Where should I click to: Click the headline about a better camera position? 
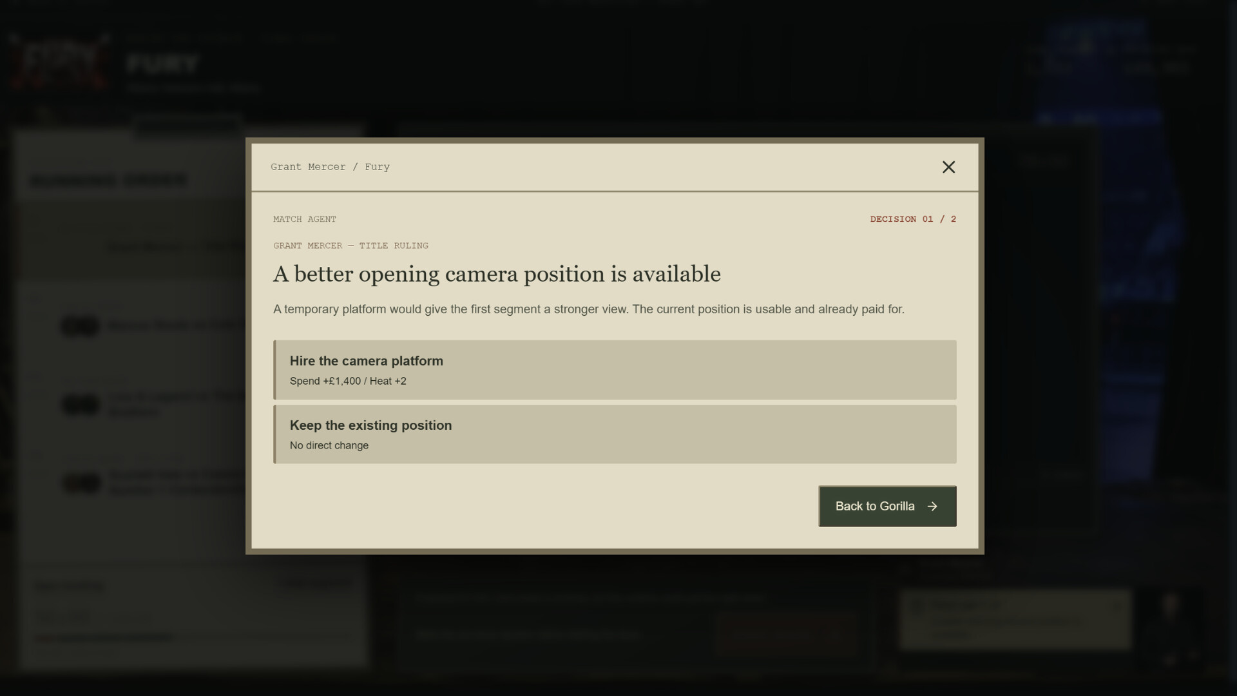497,274
